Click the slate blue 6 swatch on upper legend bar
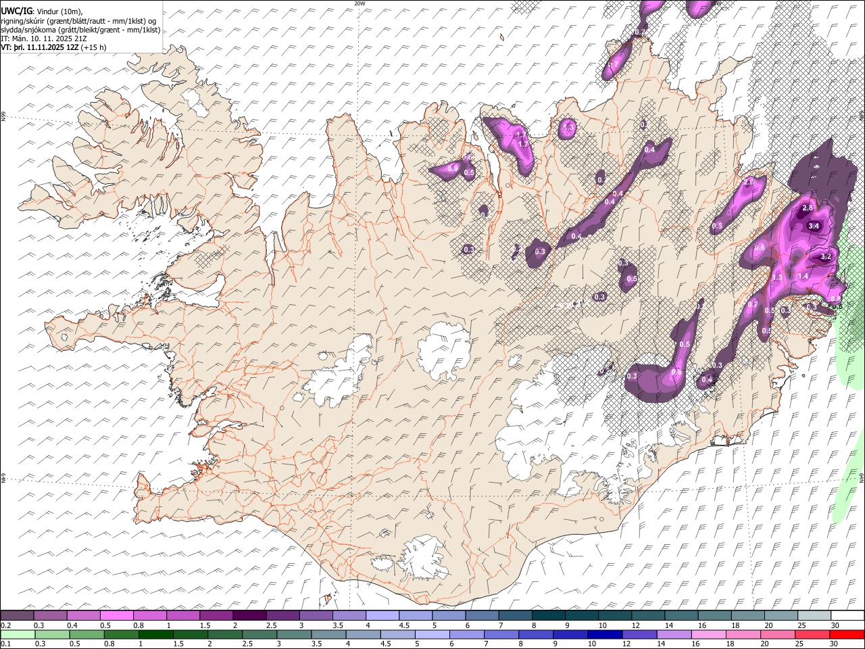The height and width of the screenshot is (649, 865). click(x=482, y=616)
